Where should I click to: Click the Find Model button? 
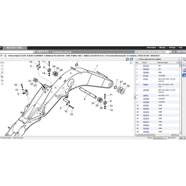tap(43, 52)
